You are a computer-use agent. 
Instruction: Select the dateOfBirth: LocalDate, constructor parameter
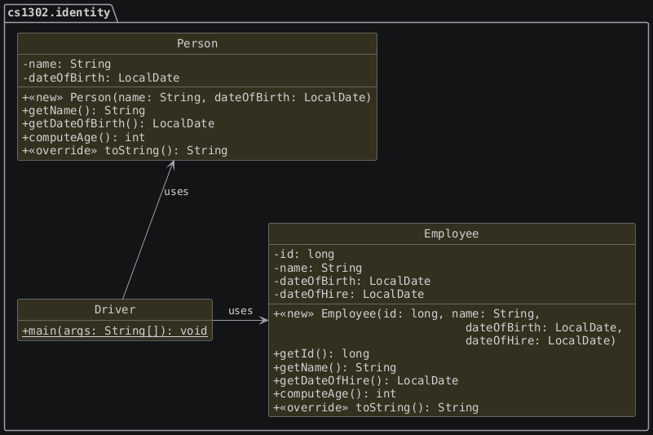(x=544, y=327)
